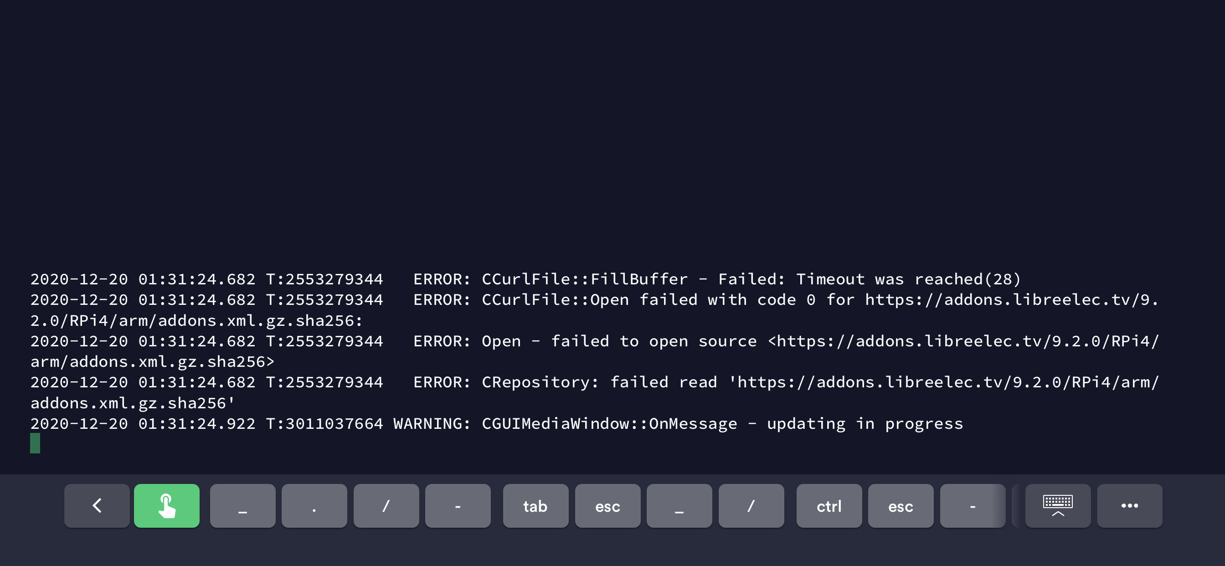Click the 'Open - failed to open source' line
The width and height of the screenshot is (1225, 566).
click(618, 341)
